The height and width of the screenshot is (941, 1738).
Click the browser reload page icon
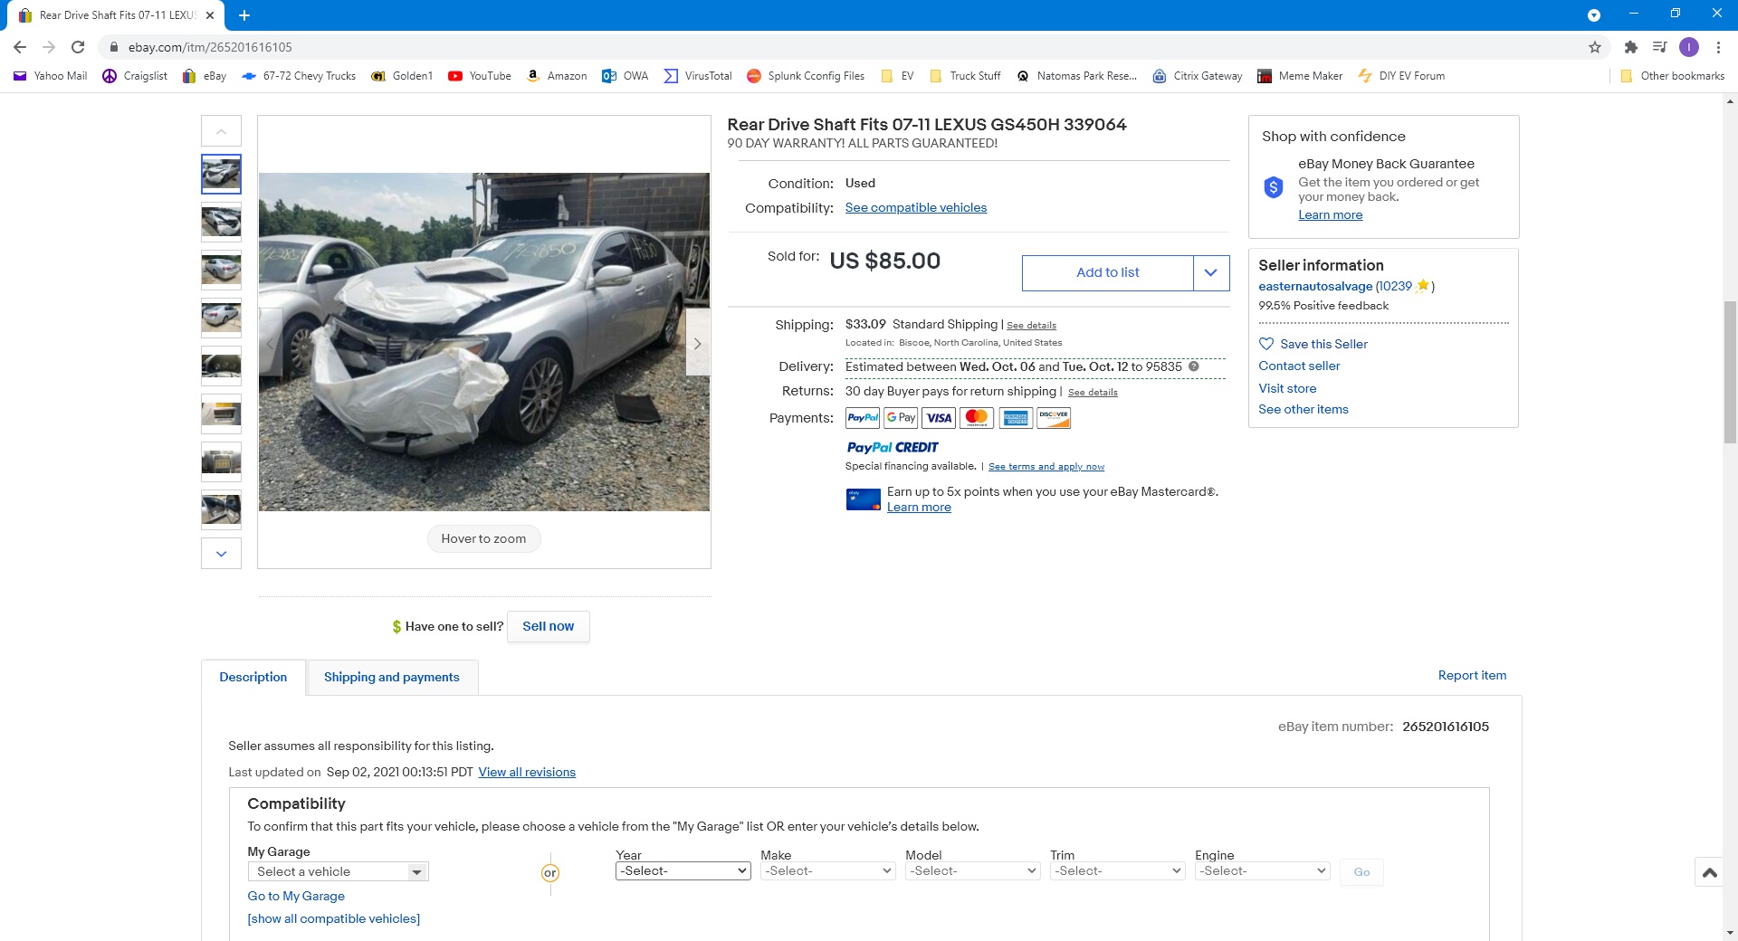(x=78, y=47)
